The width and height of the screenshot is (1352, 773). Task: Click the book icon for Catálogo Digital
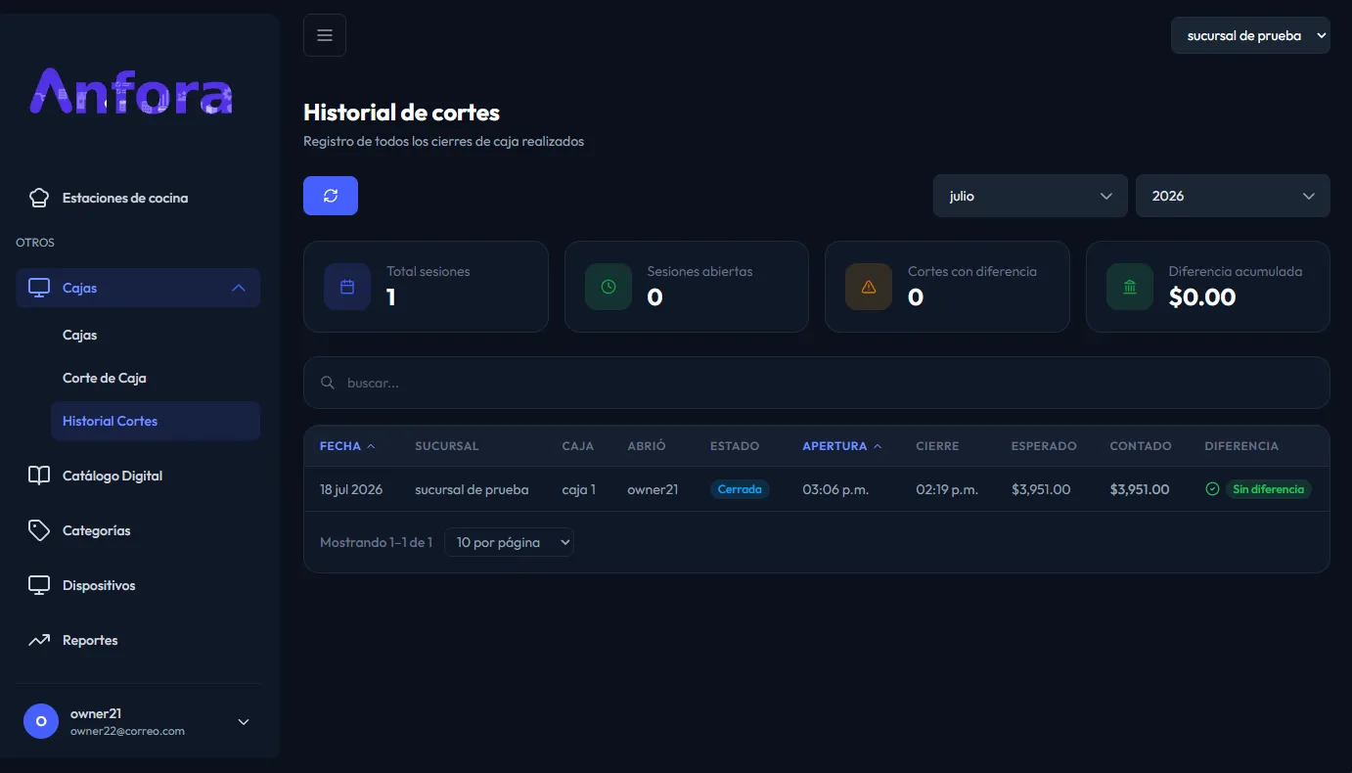(x=39, y=476)
